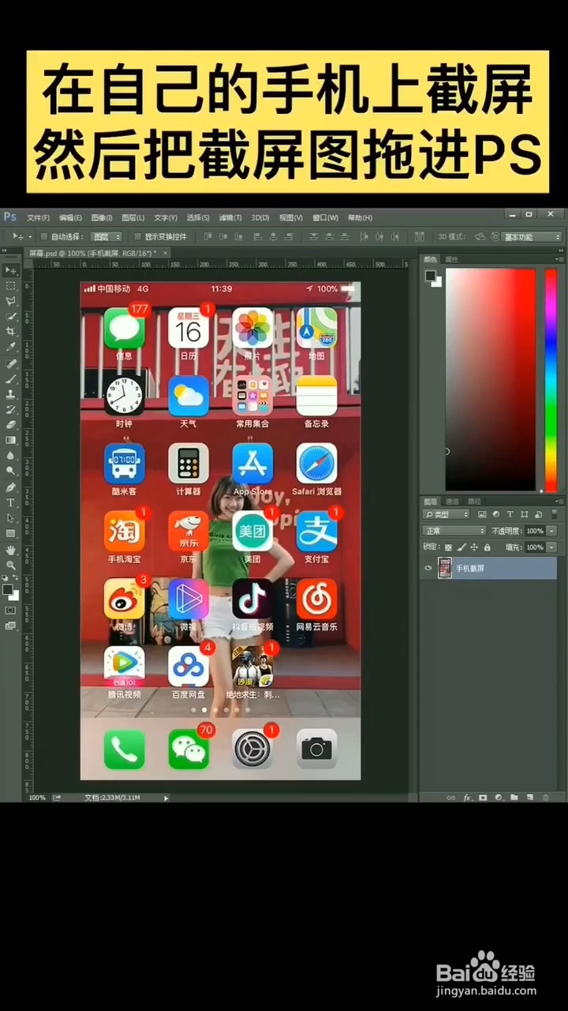568x1011 pixels.
Task: Select the Hand tool
Action: 11,549
